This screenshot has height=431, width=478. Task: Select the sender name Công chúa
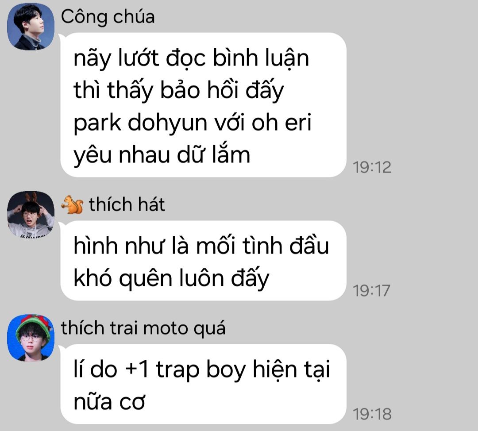108,17
